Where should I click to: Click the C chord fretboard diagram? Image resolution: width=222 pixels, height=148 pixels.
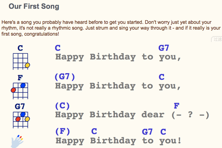(x=21, y=61)
